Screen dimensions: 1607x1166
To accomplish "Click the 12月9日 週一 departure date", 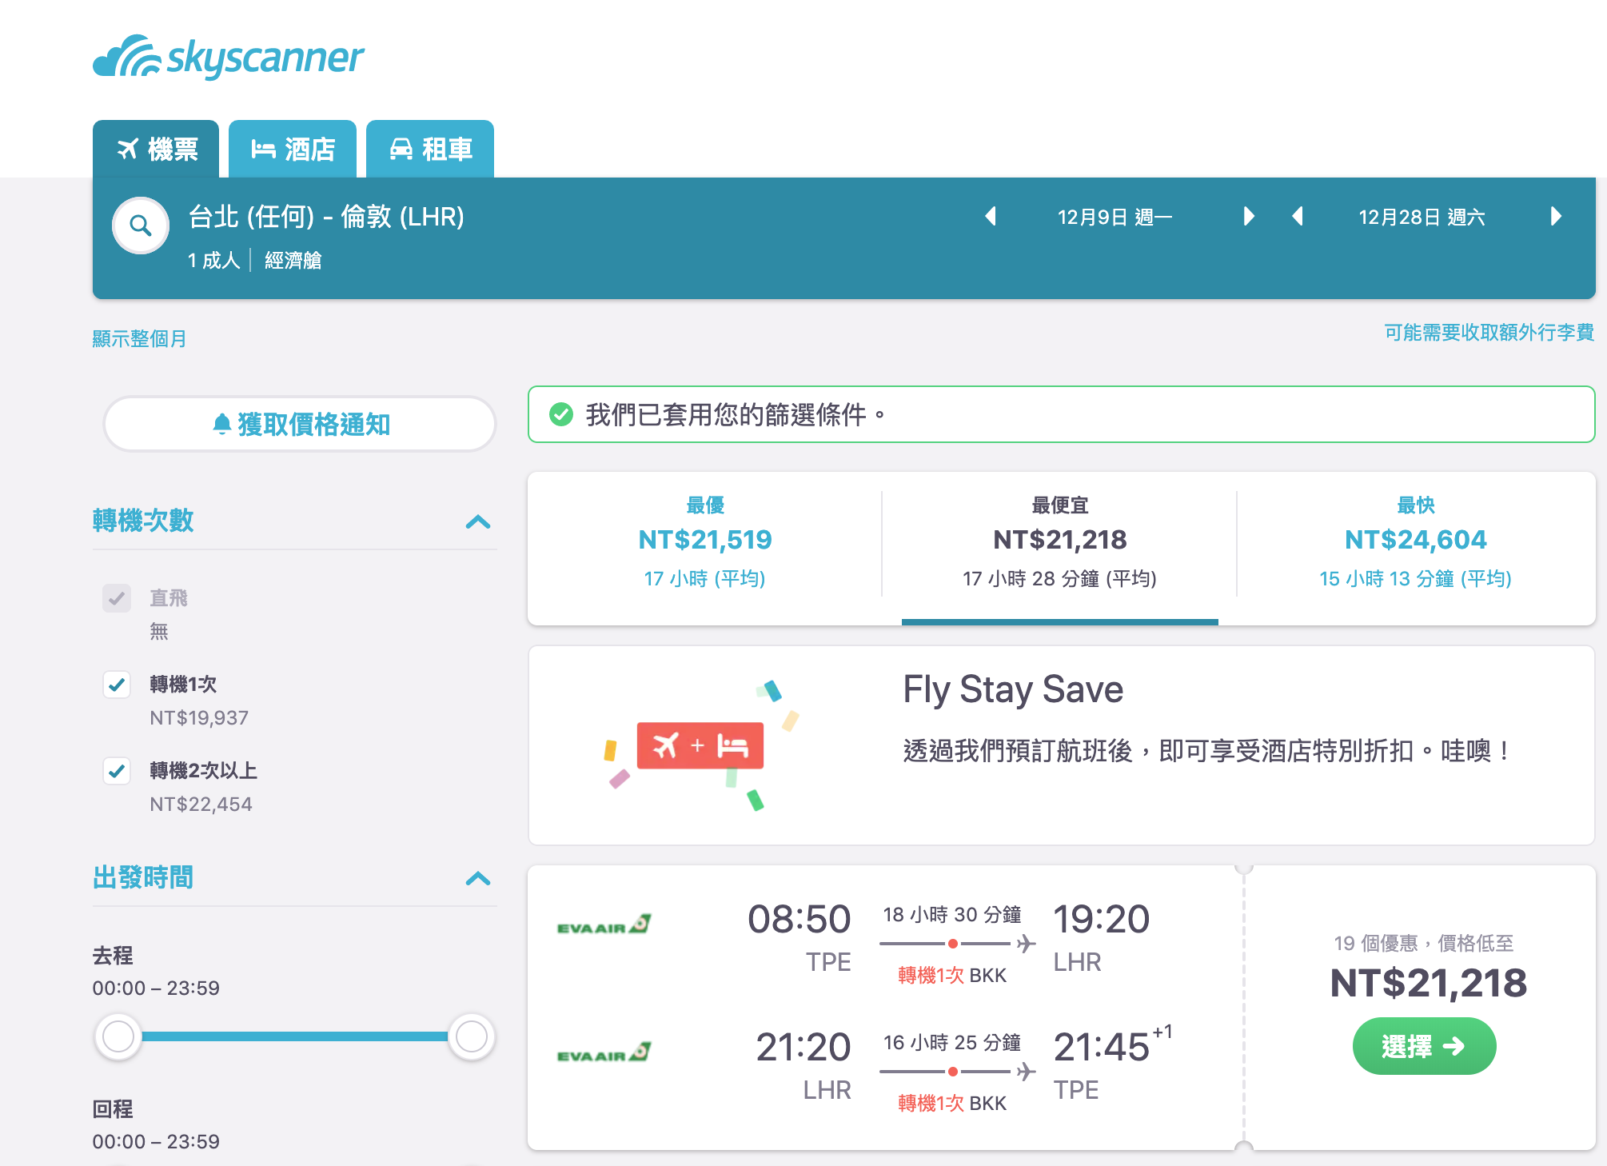I will (1115, 217).
